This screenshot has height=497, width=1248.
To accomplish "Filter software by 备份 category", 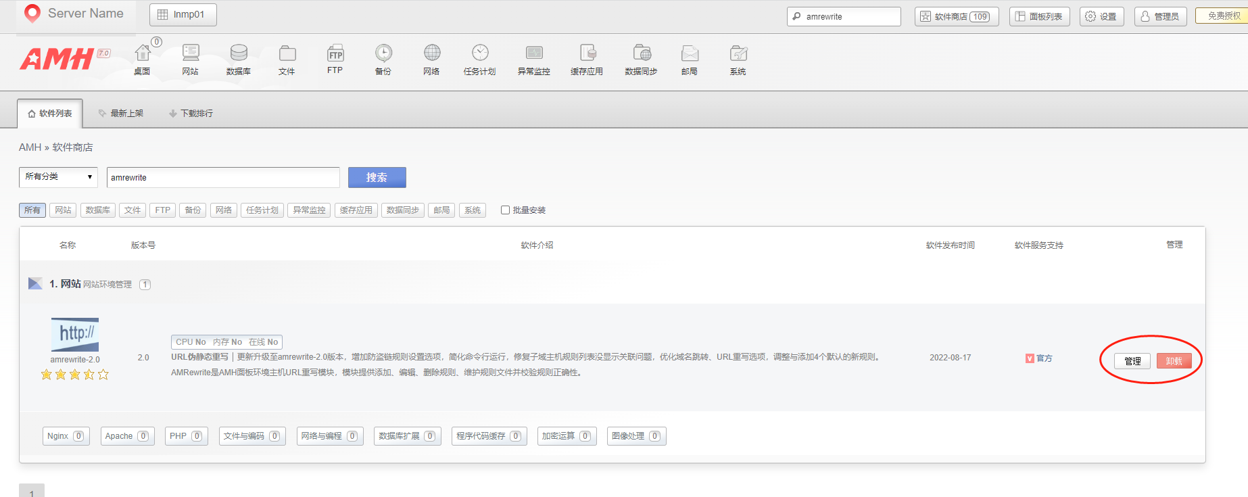I will coord(193,210).
